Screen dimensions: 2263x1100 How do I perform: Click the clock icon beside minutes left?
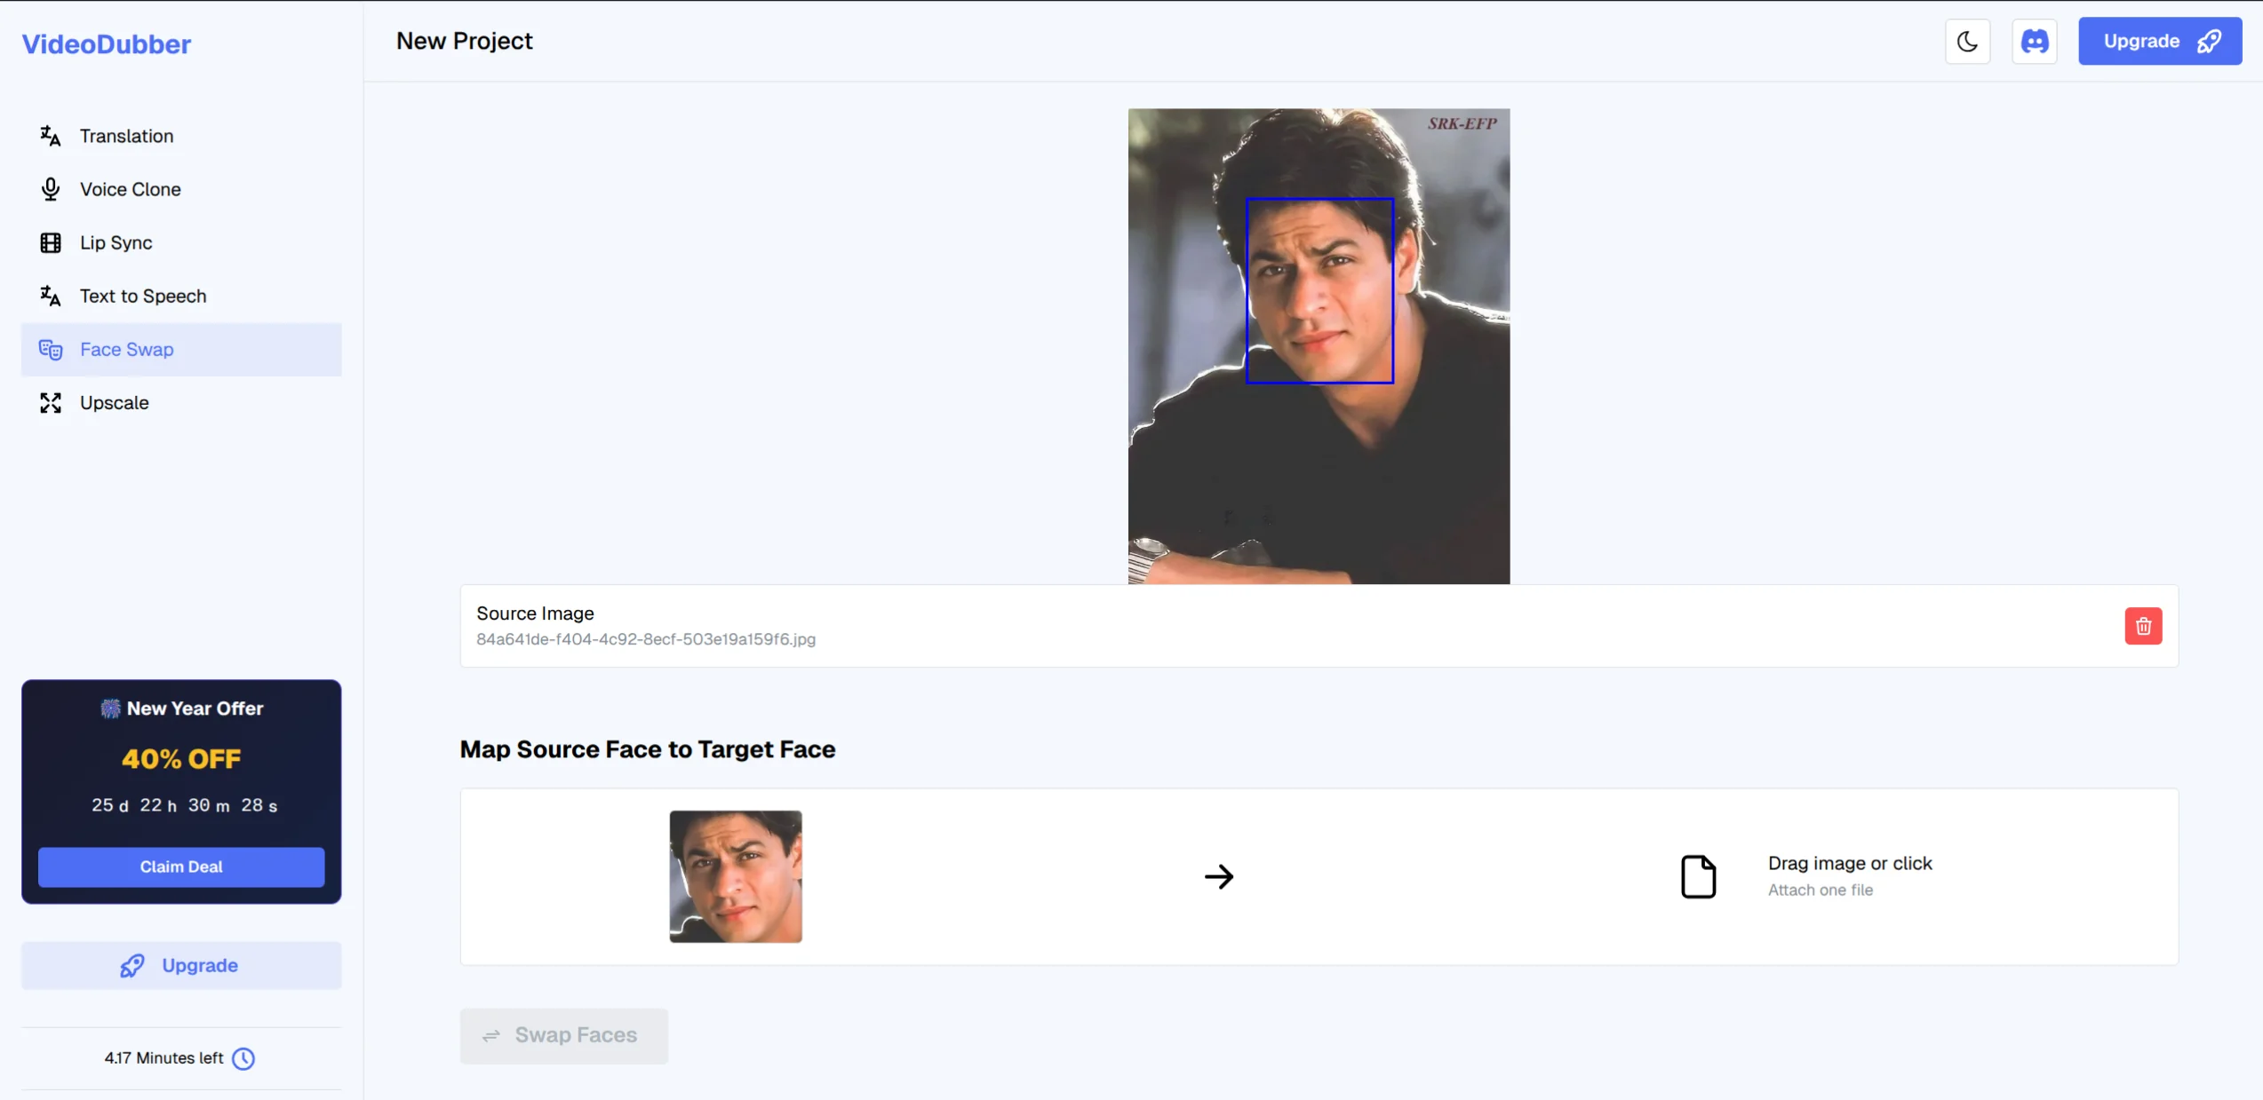pos(243,1058)
